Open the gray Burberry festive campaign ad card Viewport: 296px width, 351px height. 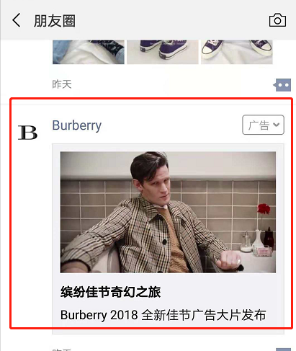pyautogui.click(x=168, y=239)
